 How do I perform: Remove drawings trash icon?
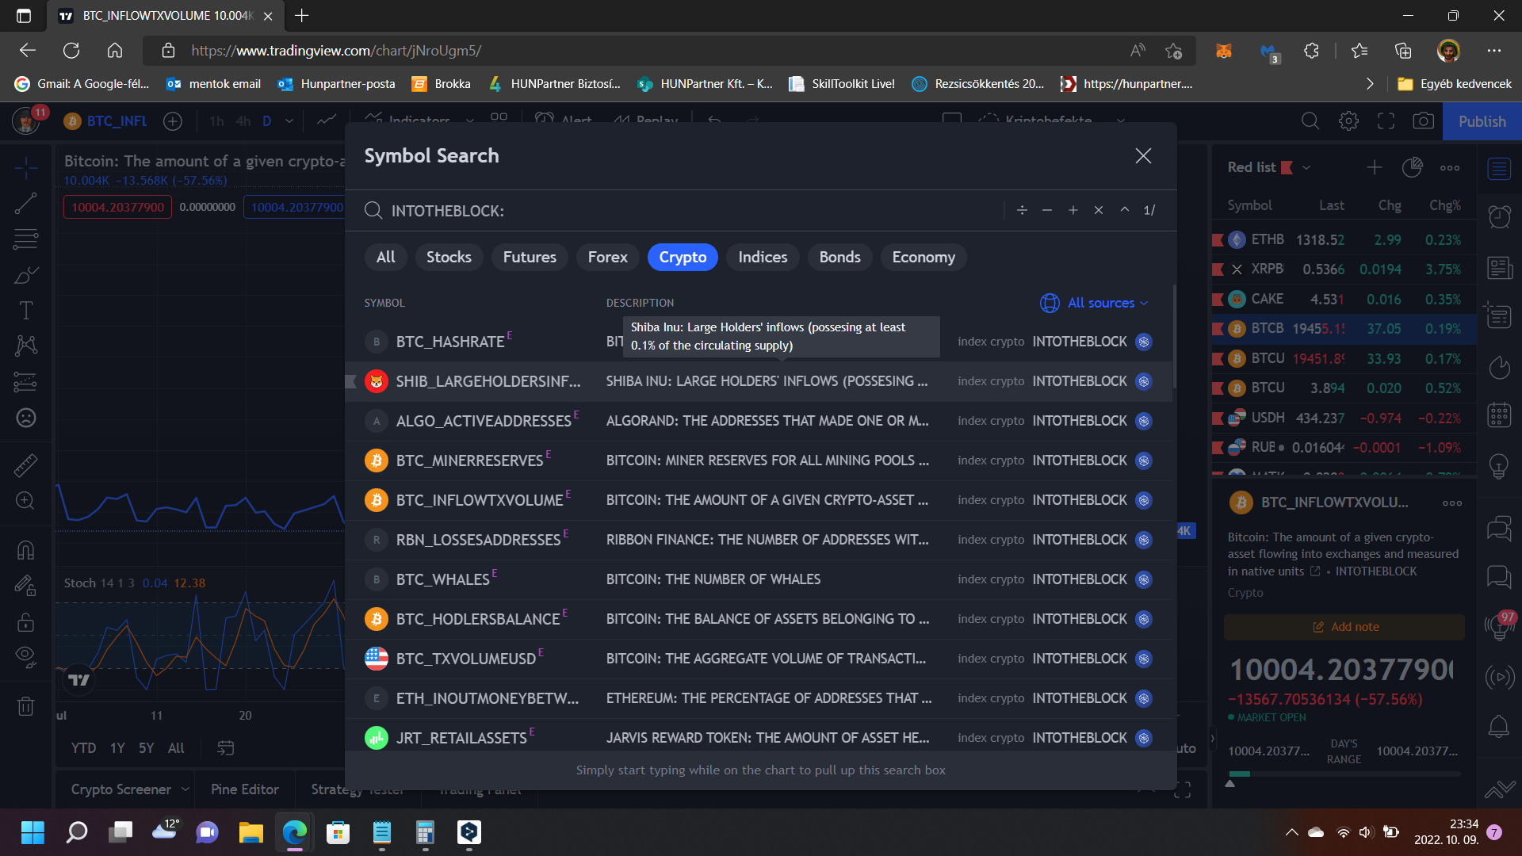[x=25, y=705]
